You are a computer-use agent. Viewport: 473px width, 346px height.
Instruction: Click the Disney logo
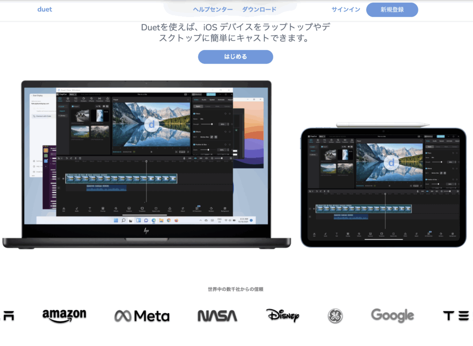pos(283,316)
